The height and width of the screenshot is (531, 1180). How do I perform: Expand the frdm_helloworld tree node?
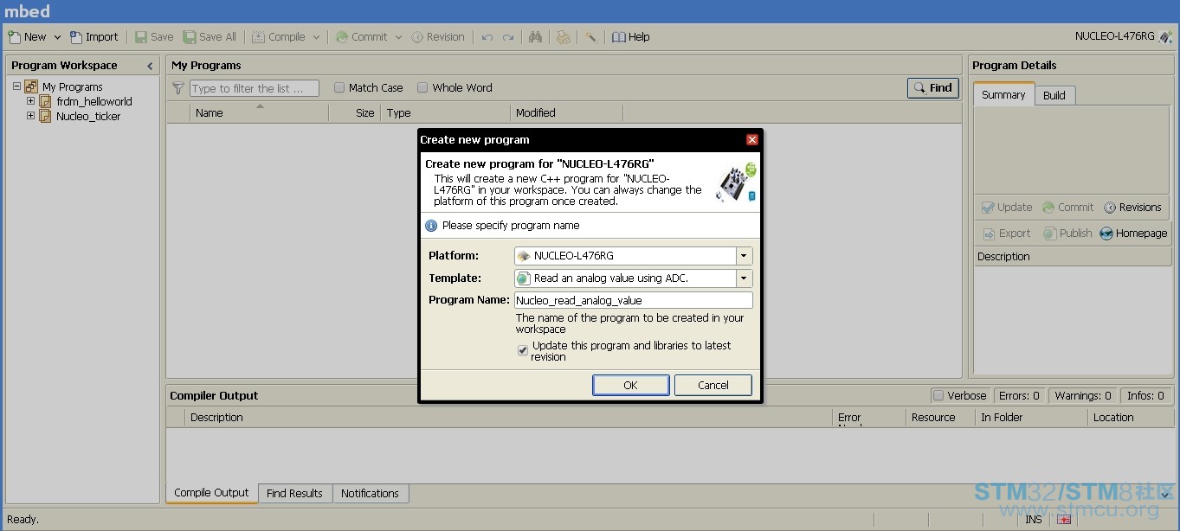pyautogui.click(x=30, y=101)
